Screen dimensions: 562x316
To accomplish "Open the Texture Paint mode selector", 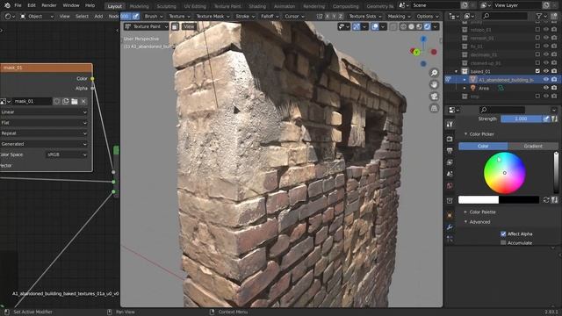I will pos(147,26).
